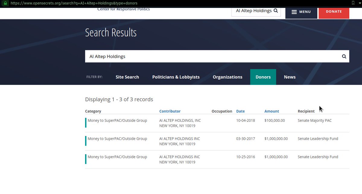Click category cell in the 10-25-2016 row
The width and height of the screenshot is (362, 194).
point(117,157)
